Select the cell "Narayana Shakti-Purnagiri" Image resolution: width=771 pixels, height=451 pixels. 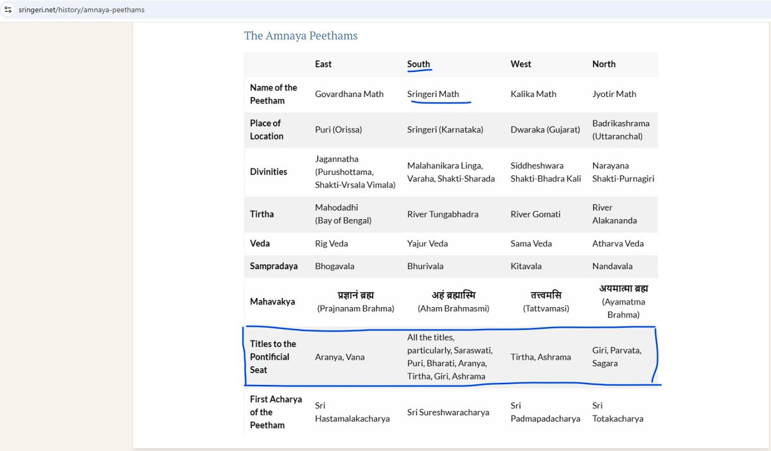point(623,172)
